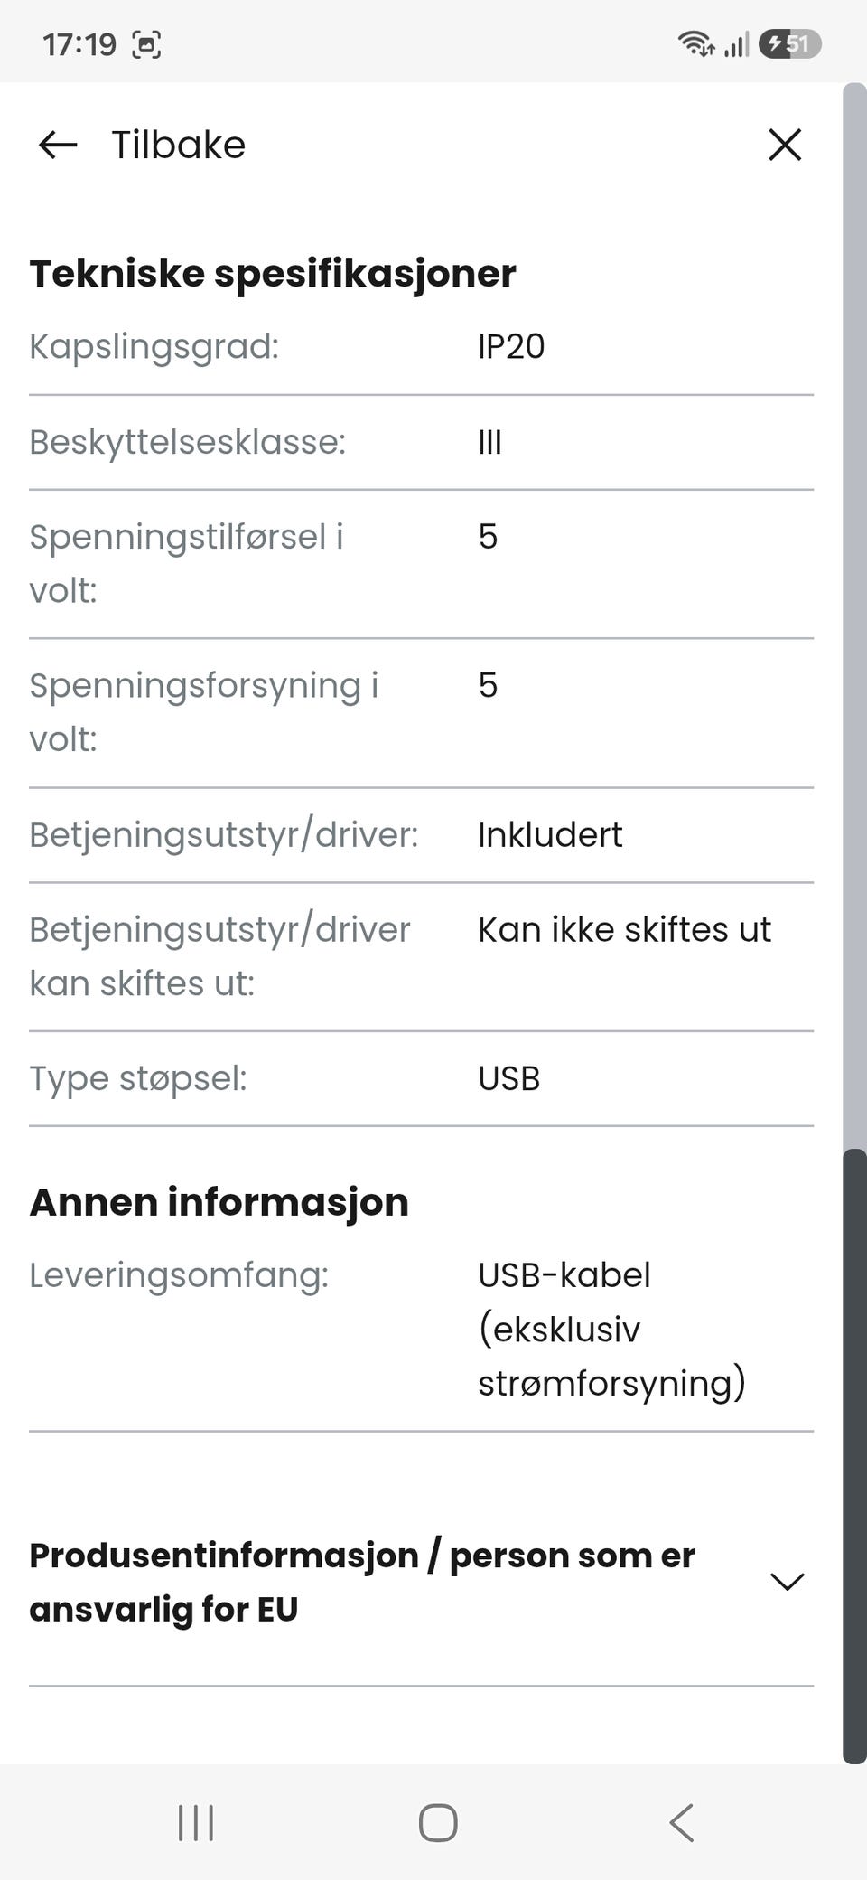Screen dimensions: 867x1880
Task: Tap the Wi-Fi status icon
Action: pos(696,43)
